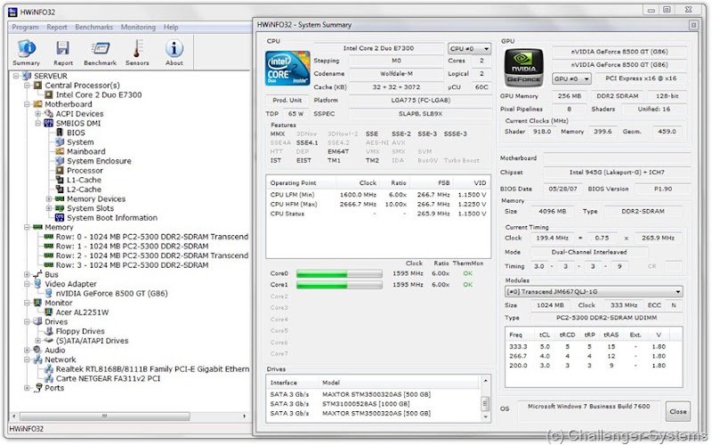Image resolution: width=712 pixels, height=445 pixels.
Task: Click the CPU HFM (Max) operating point row
Action: pos(378,205)
